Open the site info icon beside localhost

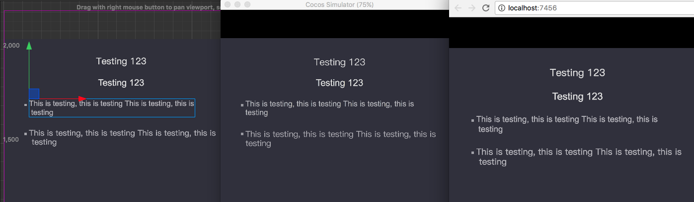click(502, 8)
